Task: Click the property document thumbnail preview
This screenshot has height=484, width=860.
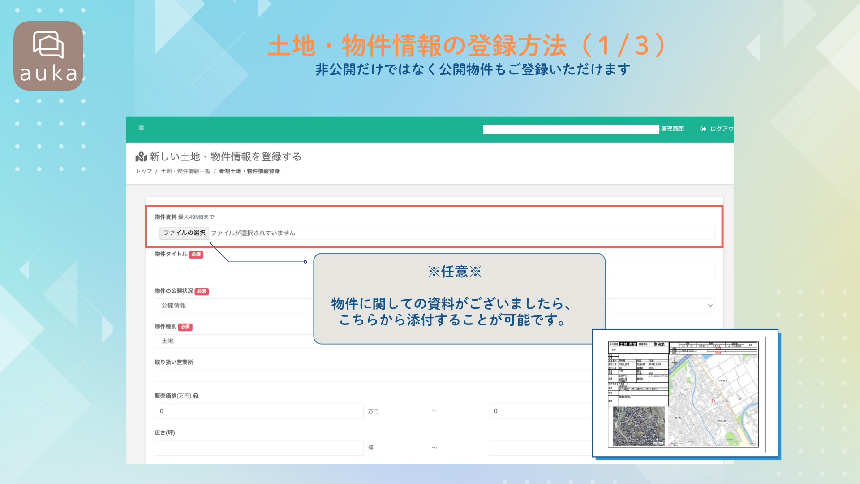Action: [685, 393]
